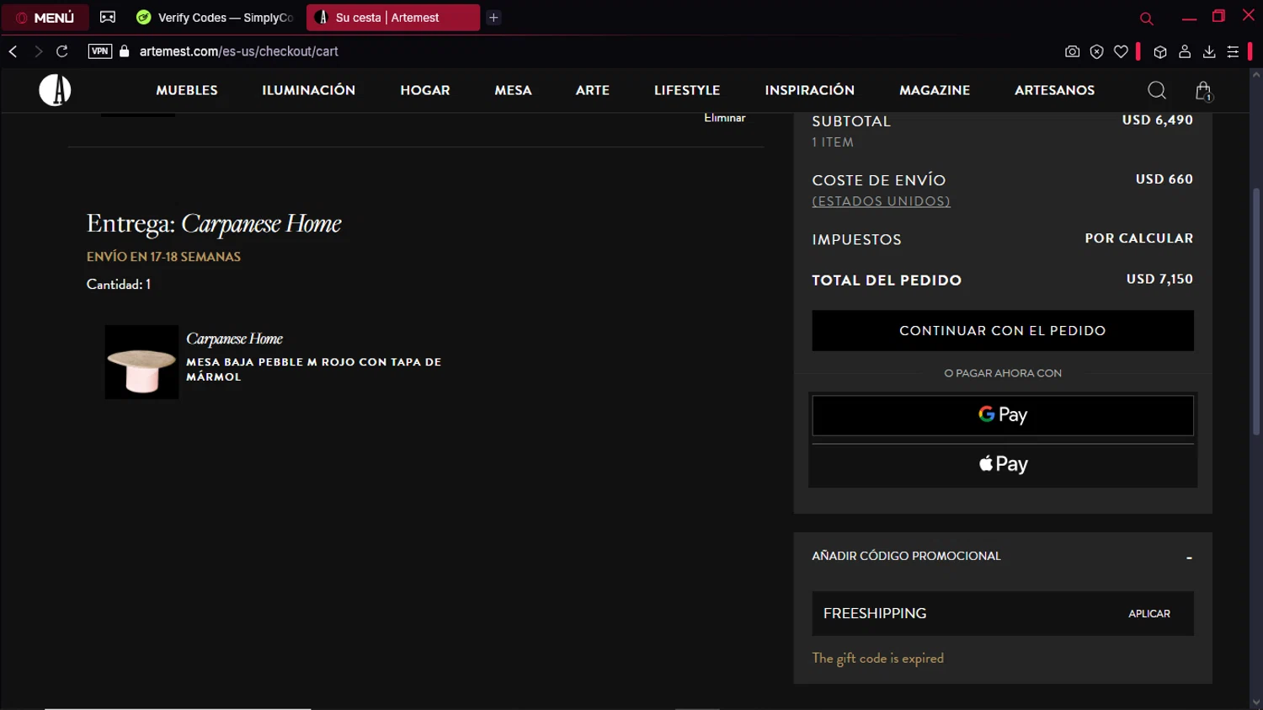
Task: Focus the artemest.com address bar
Action: (238, 51)
